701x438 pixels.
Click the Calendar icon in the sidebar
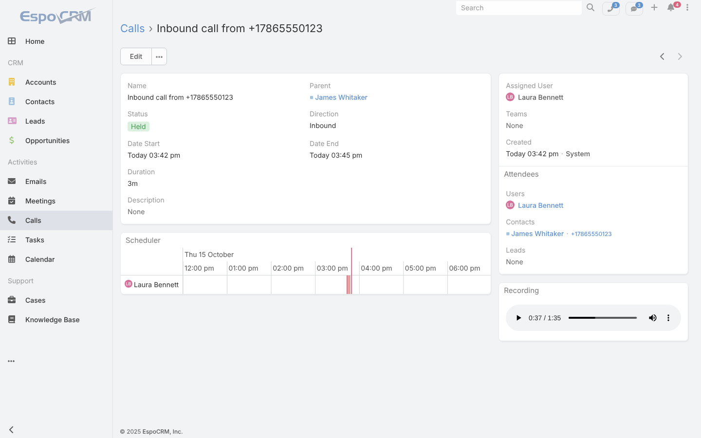pyautogui.click(x=12, y=259)
